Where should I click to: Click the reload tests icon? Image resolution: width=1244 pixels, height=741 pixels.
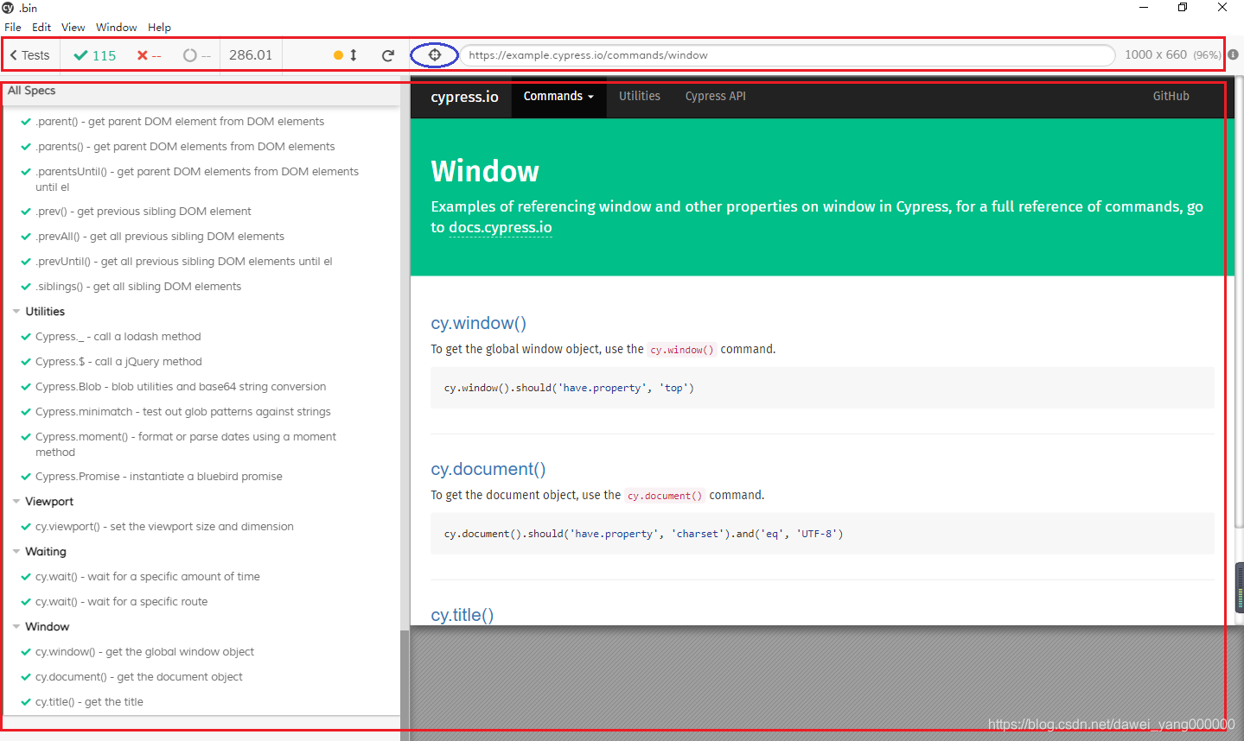tap(388, 55)
